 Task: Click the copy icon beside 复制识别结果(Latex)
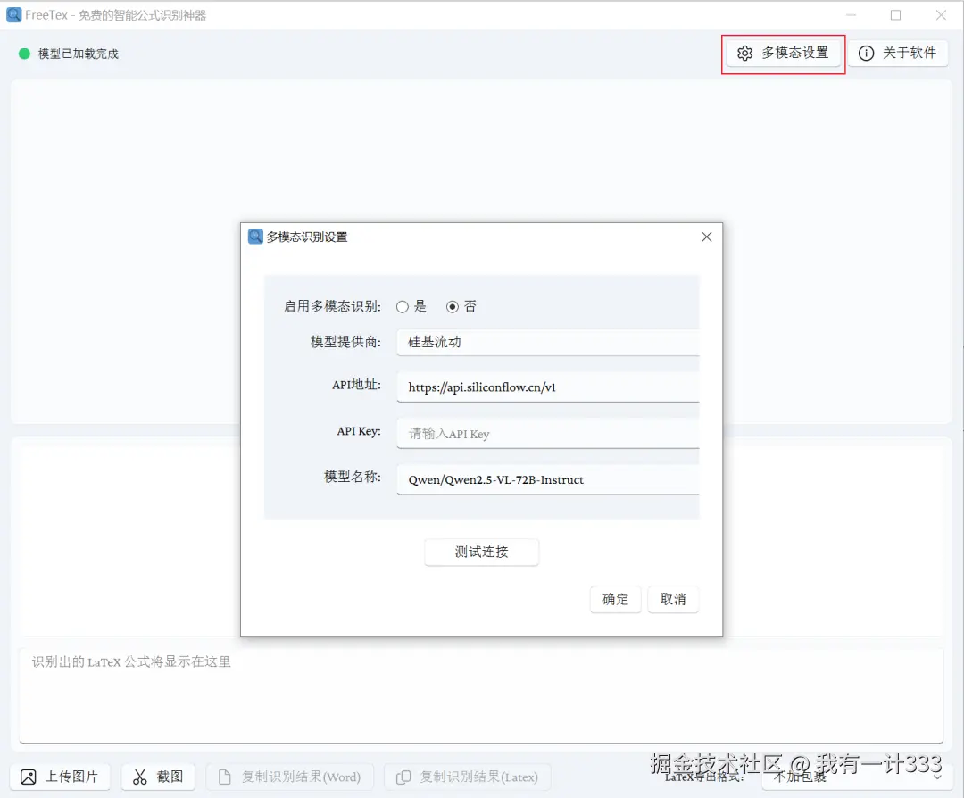pos(402,777)
